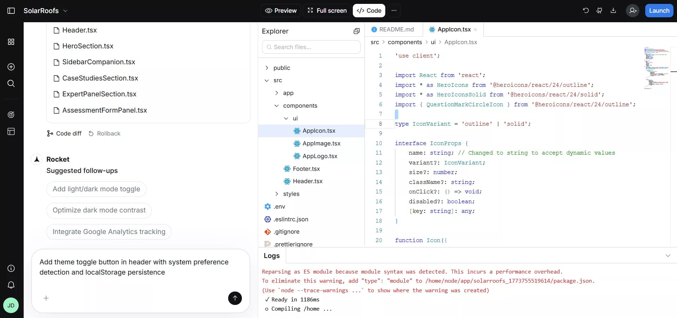Open the invite collaborator icon
The image size is (677, 318).
[633, 11]
